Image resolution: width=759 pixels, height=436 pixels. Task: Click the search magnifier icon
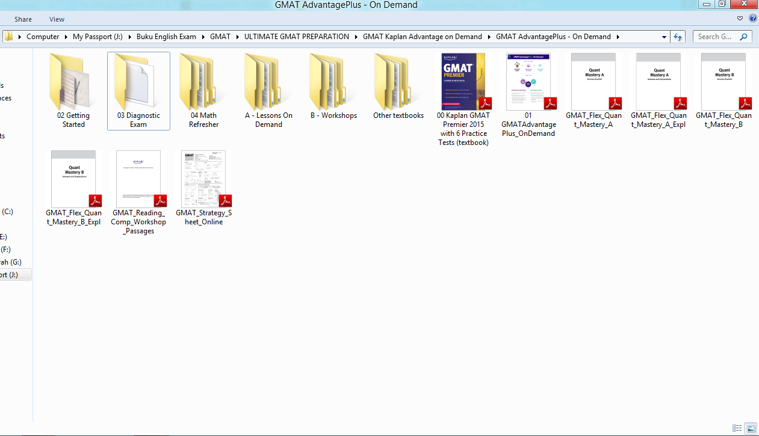[744, 37]
